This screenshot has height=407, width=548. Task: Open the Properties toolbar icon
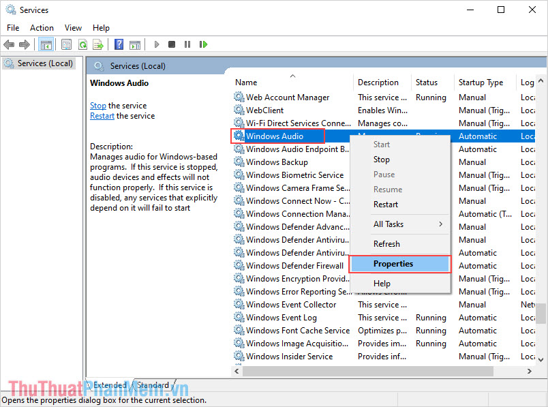pos(66,44)
